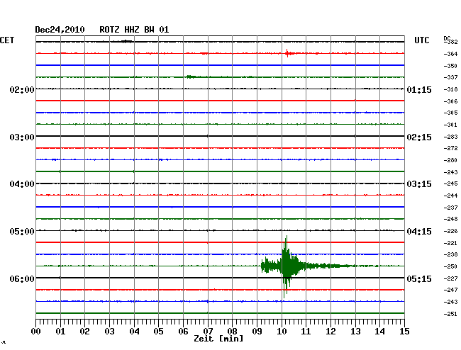Click the DC offset value '-364'
The width and height of the screenshot is (461, 350).
click(x=450, y=54)
